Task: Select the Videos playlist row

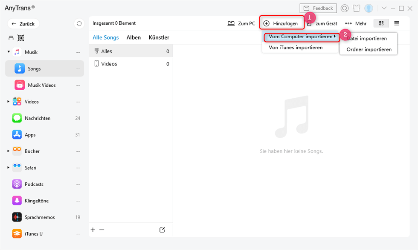Action: tap(131, 64)
